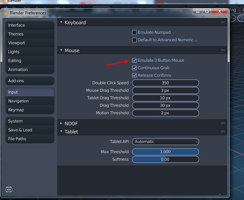Disable Emulate 3 Button Mouse
The width and height of the screenshot is (244, 200).
pos(134,60)
